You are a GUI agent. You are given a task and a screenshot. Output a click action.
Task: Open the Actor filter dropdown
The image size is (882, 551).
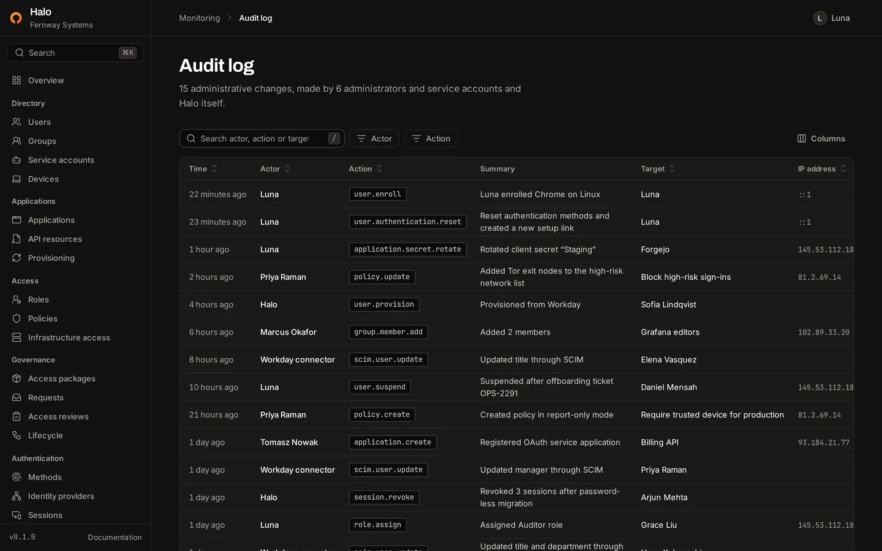click(x=374, y=138)
